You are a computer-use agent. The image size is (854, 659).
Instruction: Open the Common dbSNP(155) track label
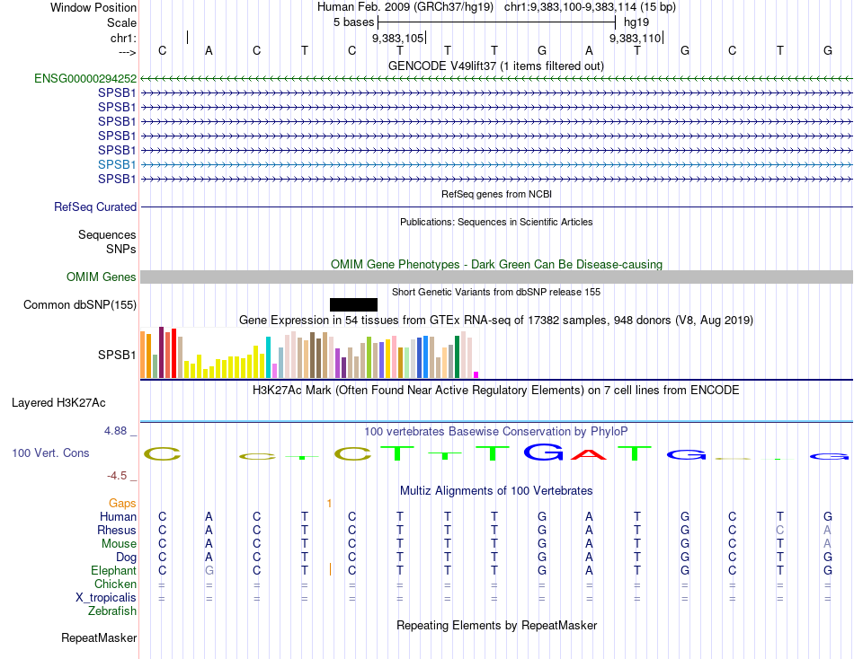pyautogui.click(x=79, y=304)
